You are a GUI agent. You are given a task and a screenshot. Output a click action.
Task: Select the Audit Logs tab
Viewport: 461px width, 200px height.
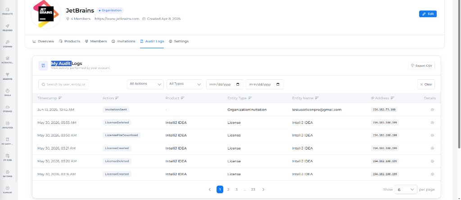coord(152,41)
